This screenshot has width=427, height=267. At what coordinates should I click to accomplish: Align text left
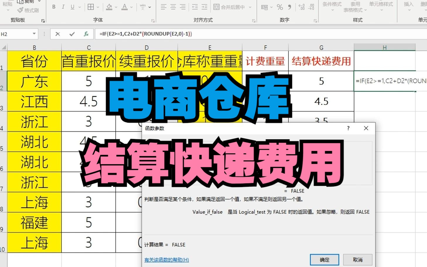[x=163, y=7]
